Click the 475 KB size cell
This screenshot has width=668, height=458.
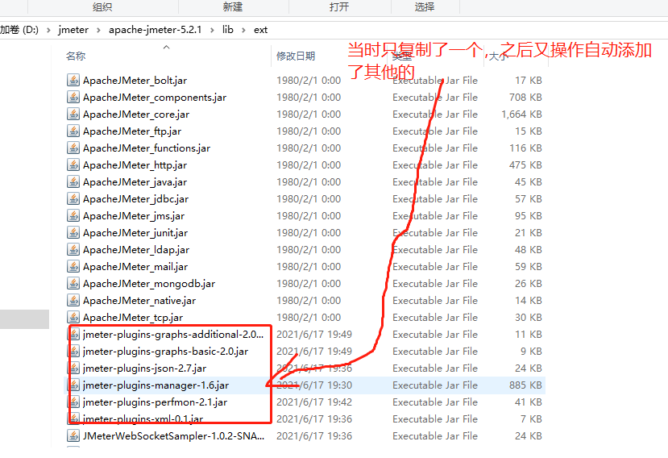point(525,165)
